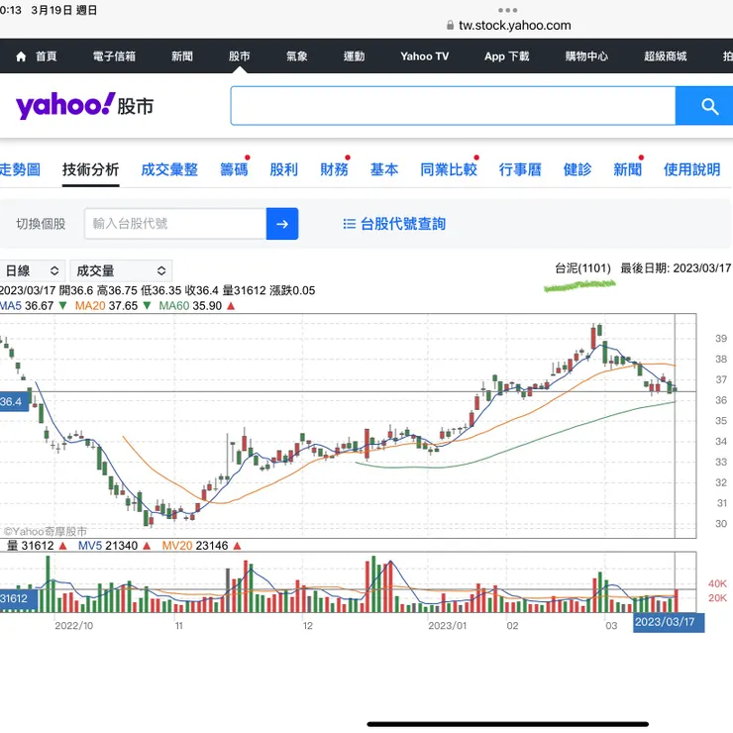The width and height of the screenshot is (733, 733).
Task: Click the Yahoo 股市 logo
Action: click(84, 106)
